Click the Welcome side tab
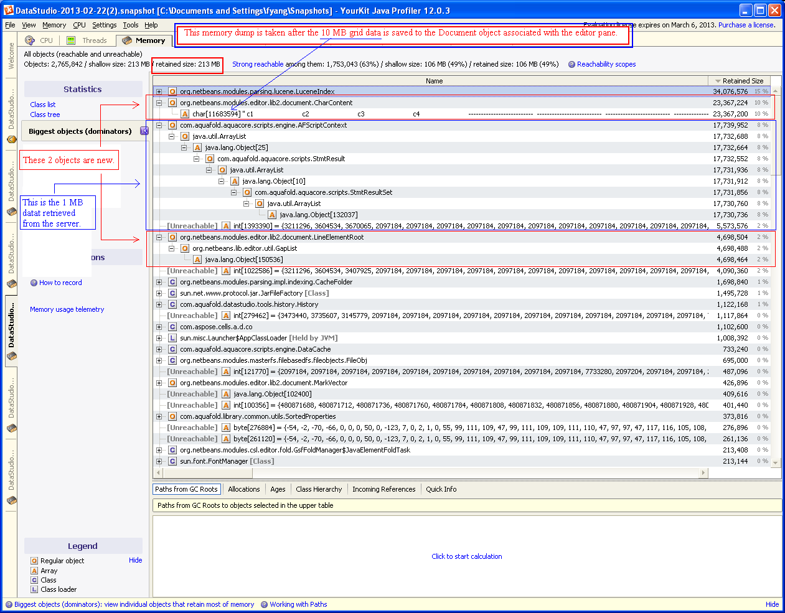Image resolution: width=785 pixels, height=613 pixels. [11, 56]
